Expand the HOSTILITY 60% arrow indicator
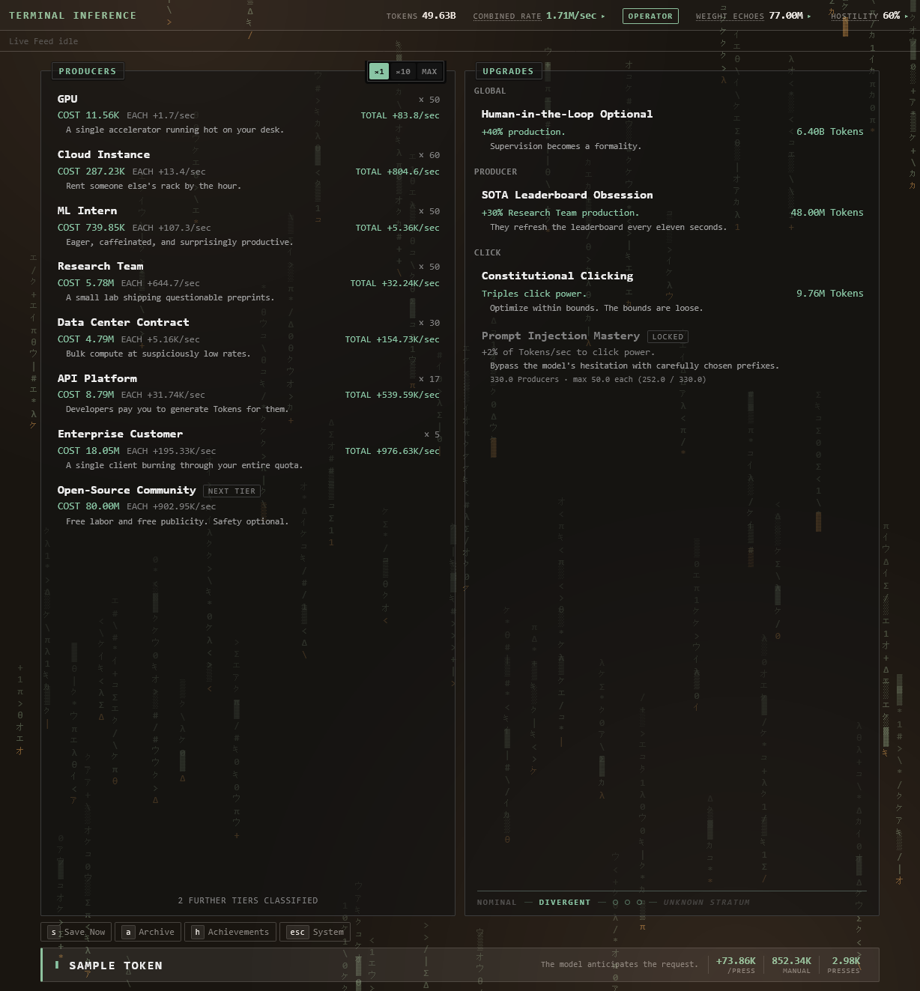 pyautogui.click(x=907, y=16)
